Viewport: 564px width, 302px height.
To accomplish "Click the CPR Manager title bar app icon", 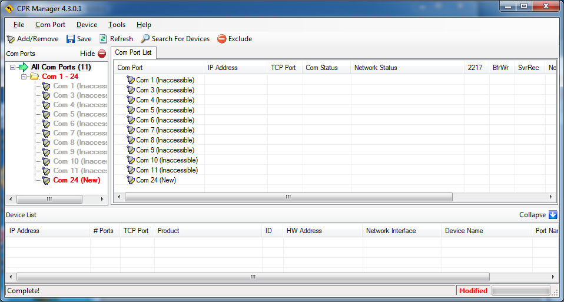I will pos(9,9).
